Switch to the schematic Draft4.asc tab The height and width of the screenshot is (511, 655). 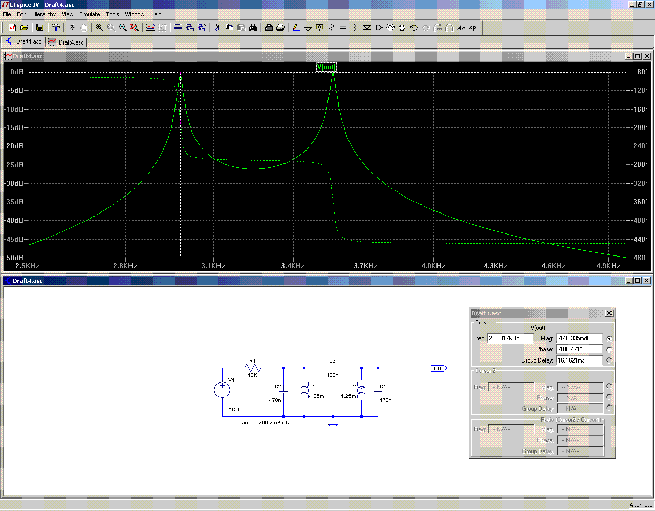24,42
